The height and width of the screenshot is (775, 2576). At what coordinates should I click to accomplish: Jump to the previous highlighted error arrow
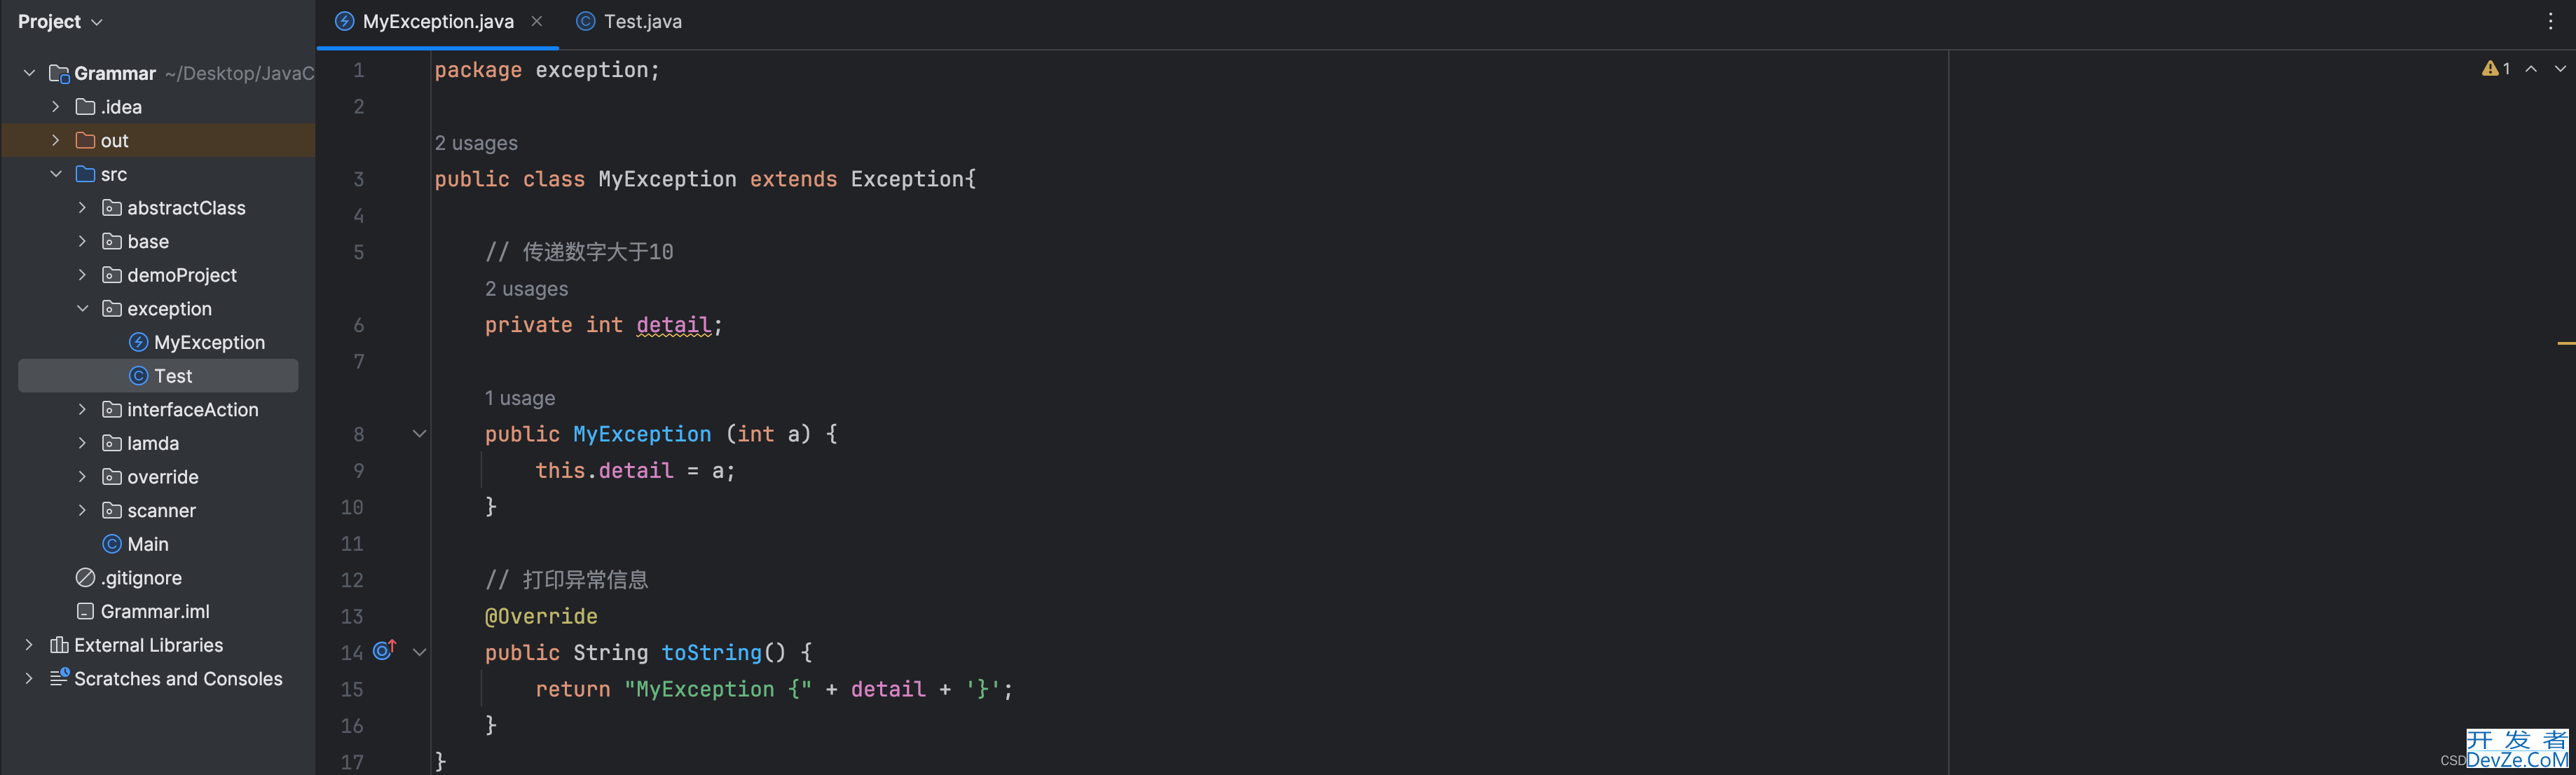2531,69
